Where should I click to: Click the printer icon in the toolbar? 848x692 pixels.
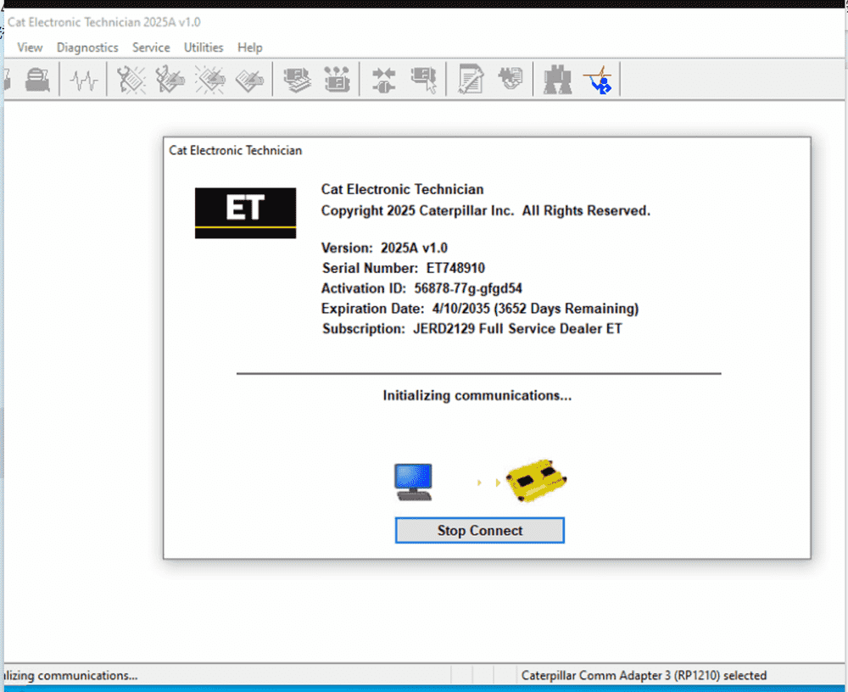click(x=36, y=81)
